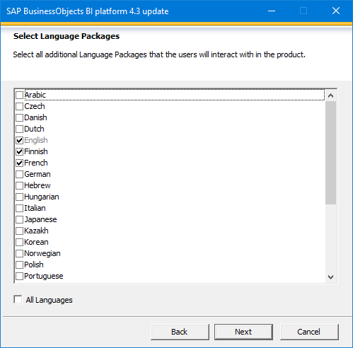Go to the Next step
Viewport: 353px width, 348px height.
243,332
